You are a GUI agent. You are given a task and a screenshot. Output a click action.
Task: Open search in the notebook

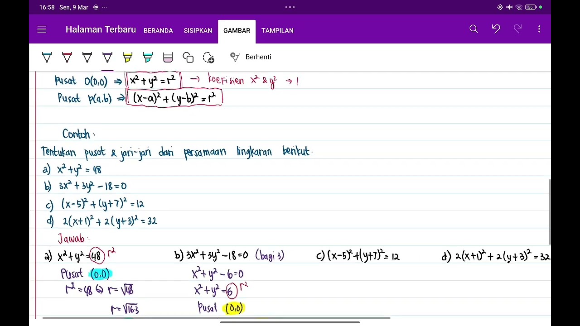(x=474, y=29)
